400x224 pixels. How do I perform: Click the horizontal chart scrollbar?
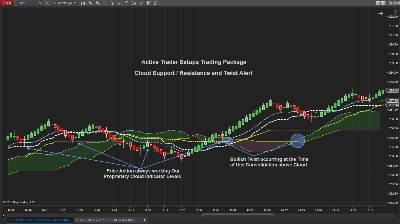[x=238, y=215]
